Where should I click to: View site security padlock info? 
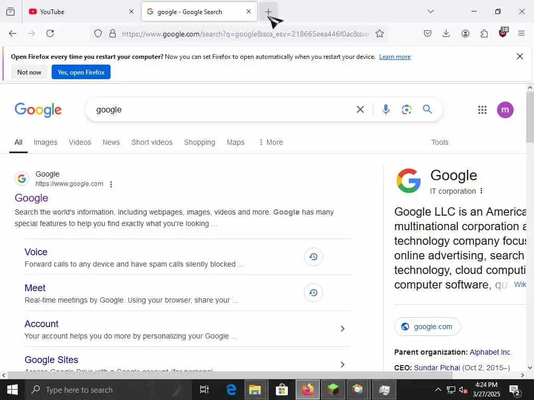113,33
